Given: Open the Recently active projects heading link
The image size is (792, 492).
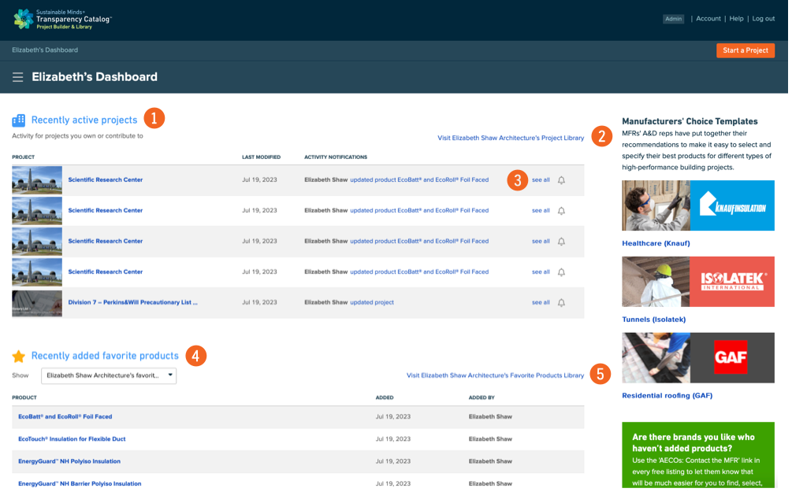Looking at the screenshot, I should 84,120.
